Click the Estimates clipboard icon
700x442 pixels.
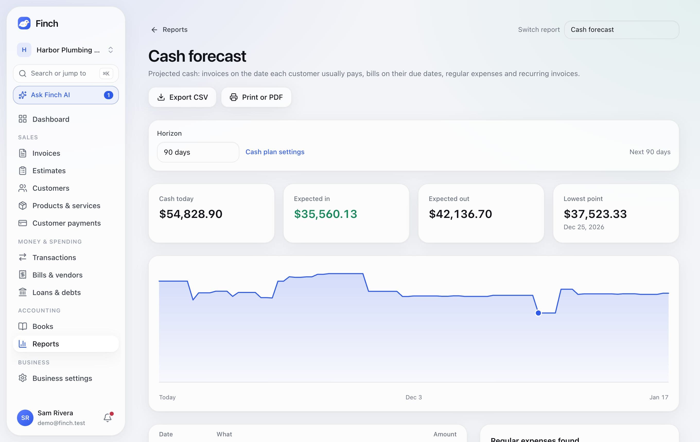tap(23, 171)
